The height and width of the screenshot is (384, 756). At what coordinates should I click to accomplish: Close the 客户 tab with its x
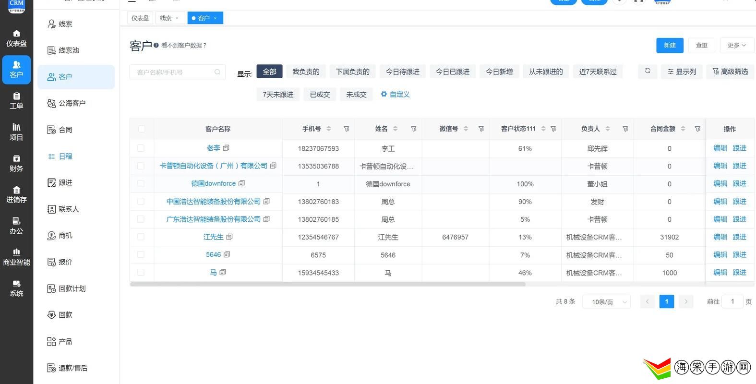[x=215, y=18]
